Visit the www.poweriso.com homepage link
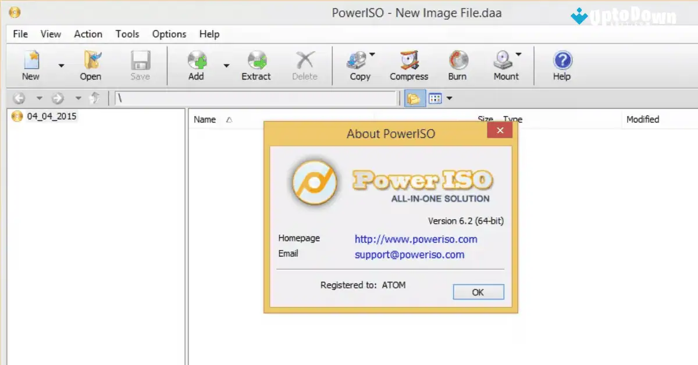The width and height of the screenshot is (698, 365). pos(415,239)
